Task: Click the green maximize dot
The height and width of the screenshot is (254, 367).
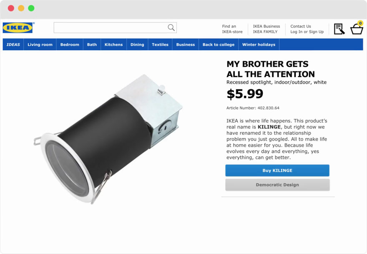Action: point(31,8)
